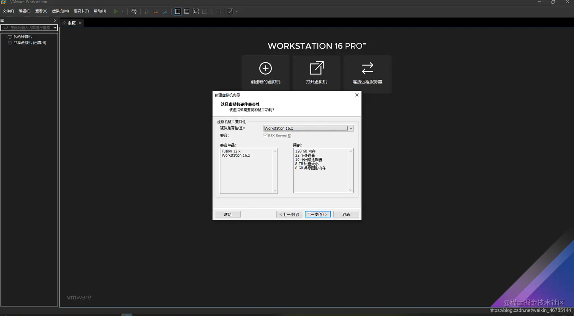The image size is (574, 316).
Task: Switch to the 主页 tab
Action: (x=72, y=23)
